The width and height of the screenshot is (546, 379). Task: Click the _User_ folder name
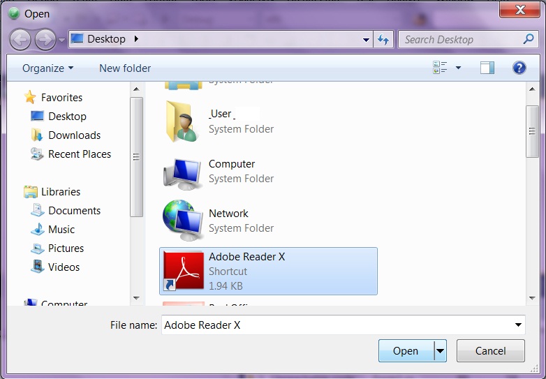pyautogui.click(x=222, y=114)
